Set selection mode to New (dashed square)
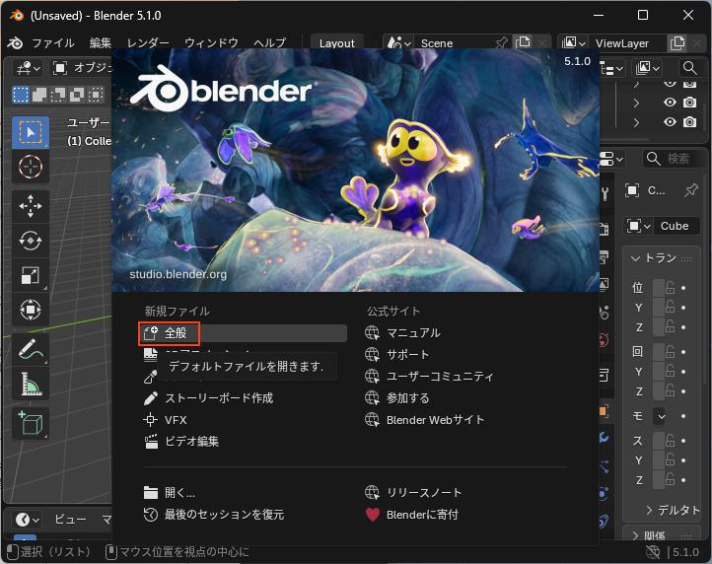The width and height of the screenshot is (712, 564). pos(21,95)
